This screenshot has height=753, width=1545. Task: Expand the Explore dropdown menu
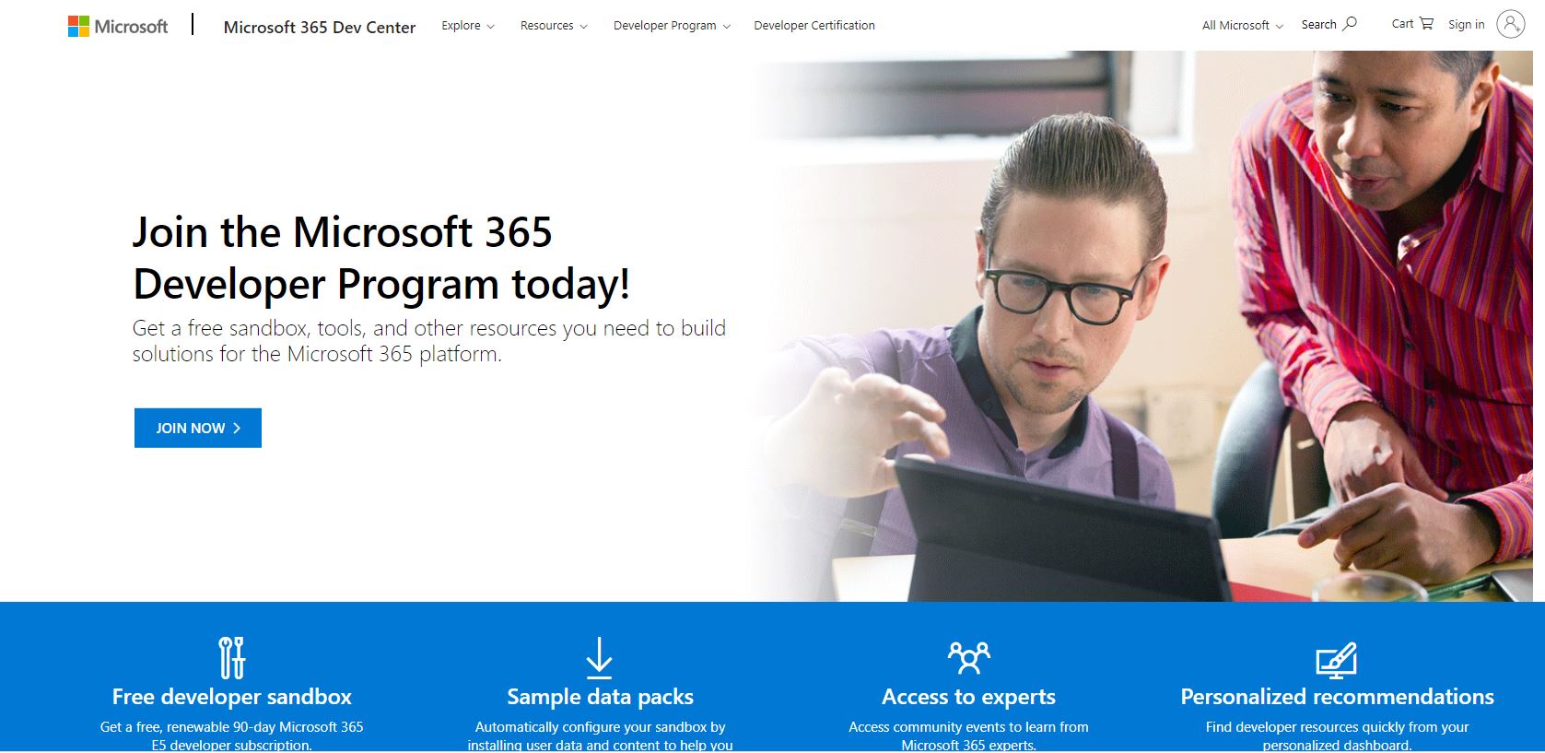tap(467, 26)
